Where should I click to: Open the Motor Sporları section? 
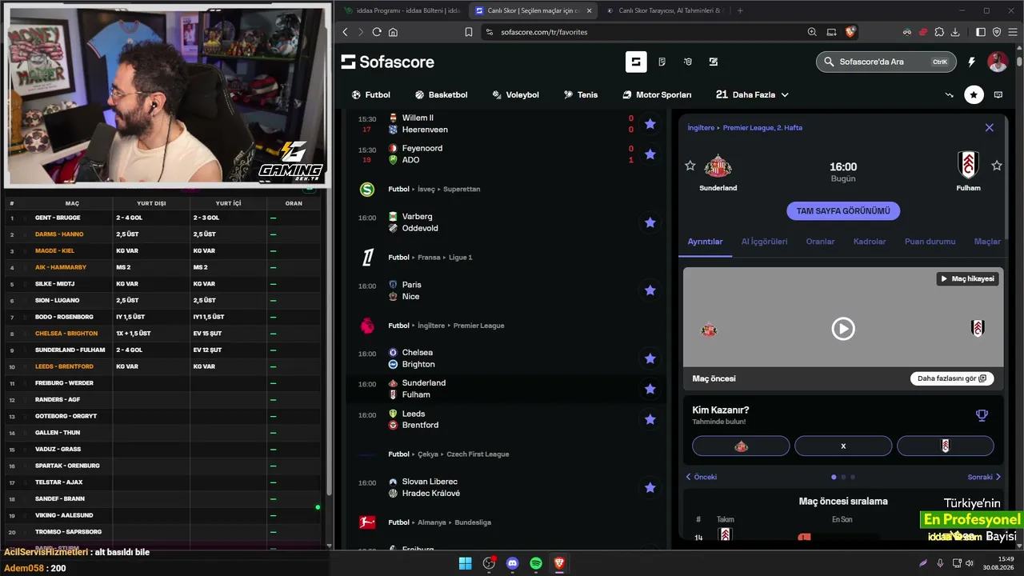pos(657,94)
